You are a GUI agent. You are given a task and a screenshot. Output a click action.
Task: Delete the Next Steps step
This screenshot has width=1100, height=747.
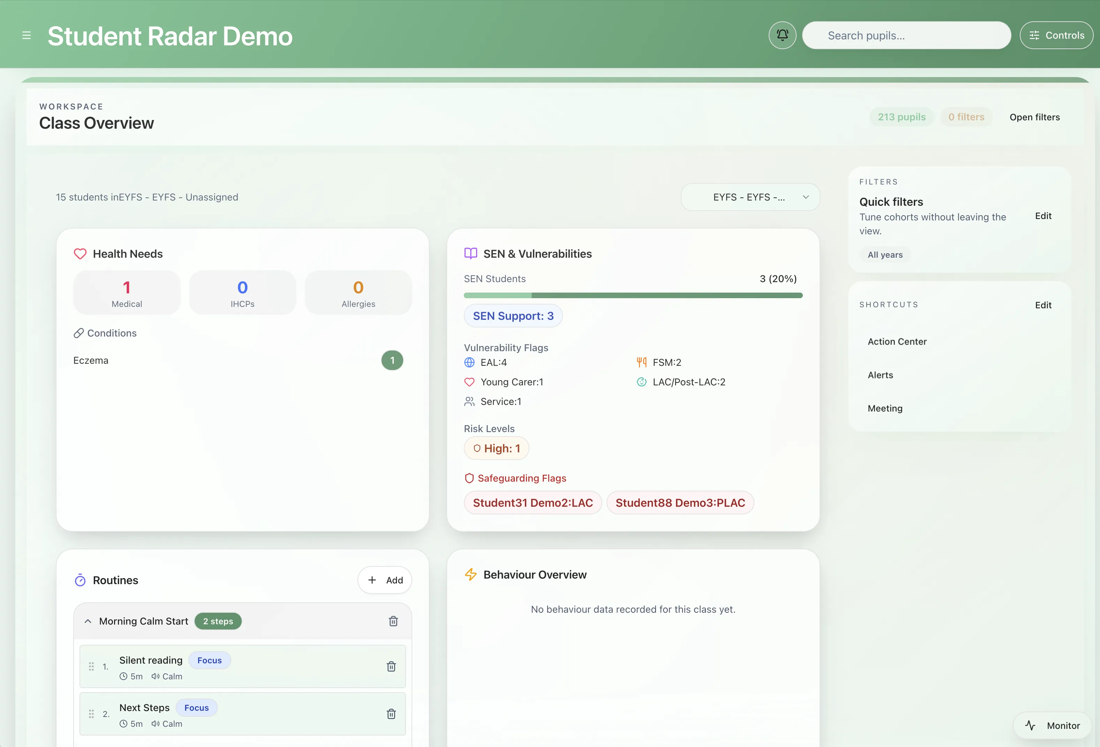391,714
